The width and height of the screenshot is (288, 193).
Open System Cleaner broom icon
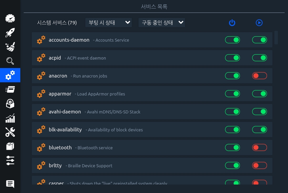pos(10,47)
